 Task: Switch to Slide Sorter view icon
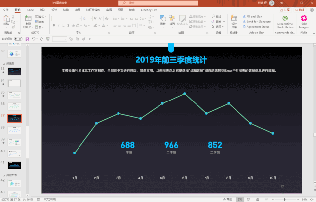click(249, 200)
